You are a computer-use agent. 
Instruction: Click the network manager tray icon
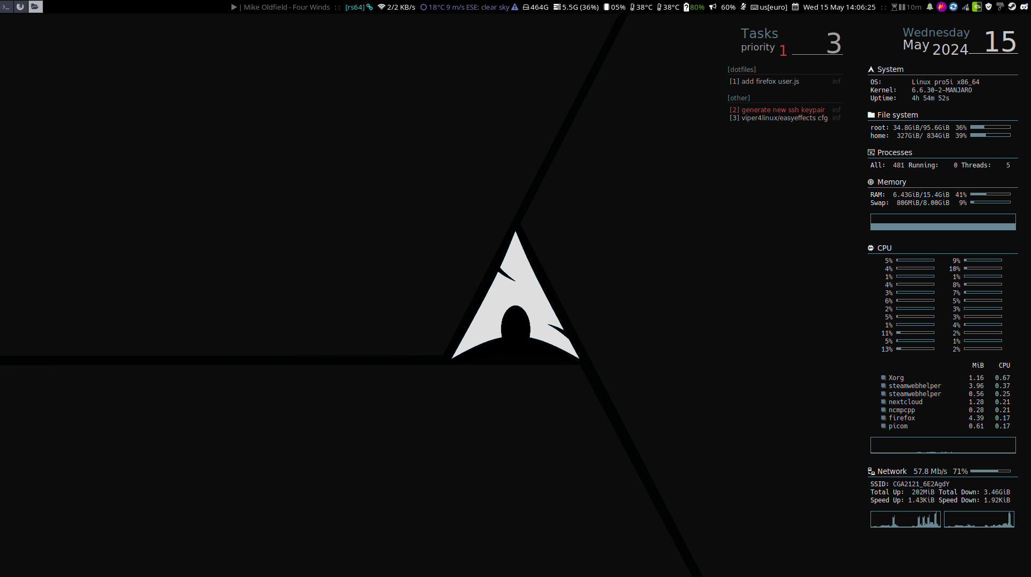(x=965, y=6)
